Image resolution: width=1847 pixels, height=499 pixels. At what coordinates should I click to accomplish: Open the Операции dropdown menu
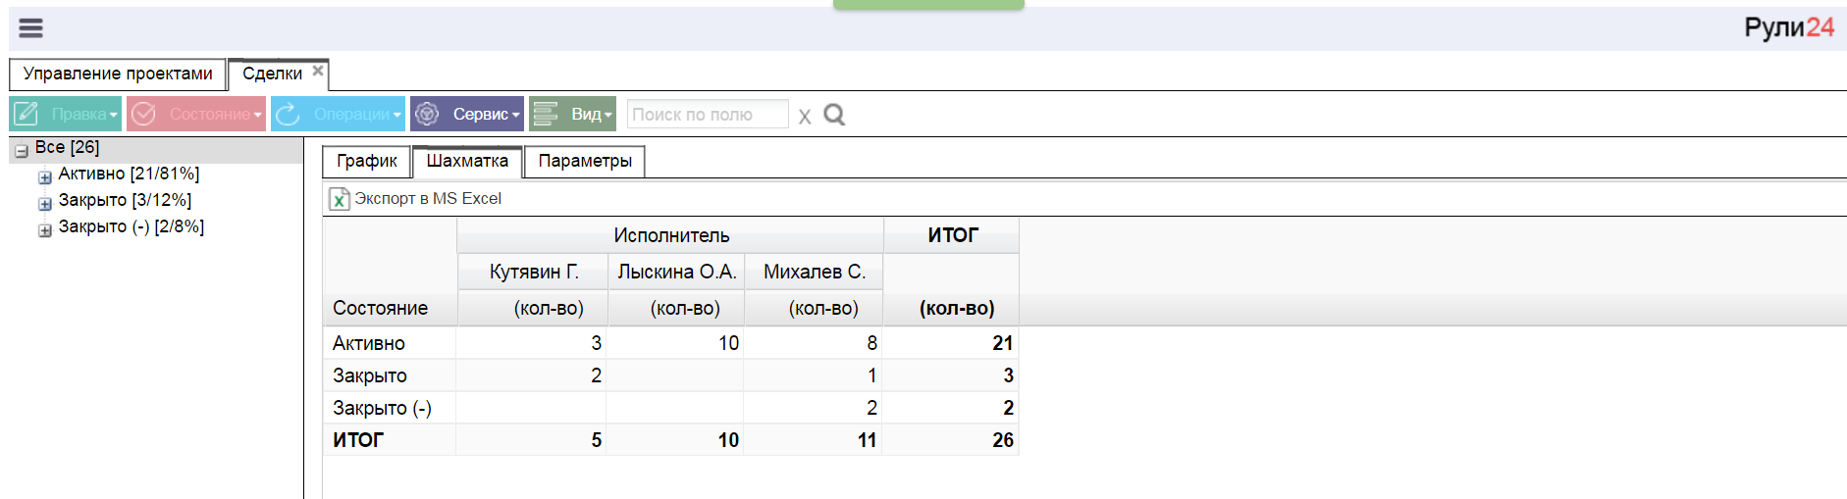click(339, 114)
